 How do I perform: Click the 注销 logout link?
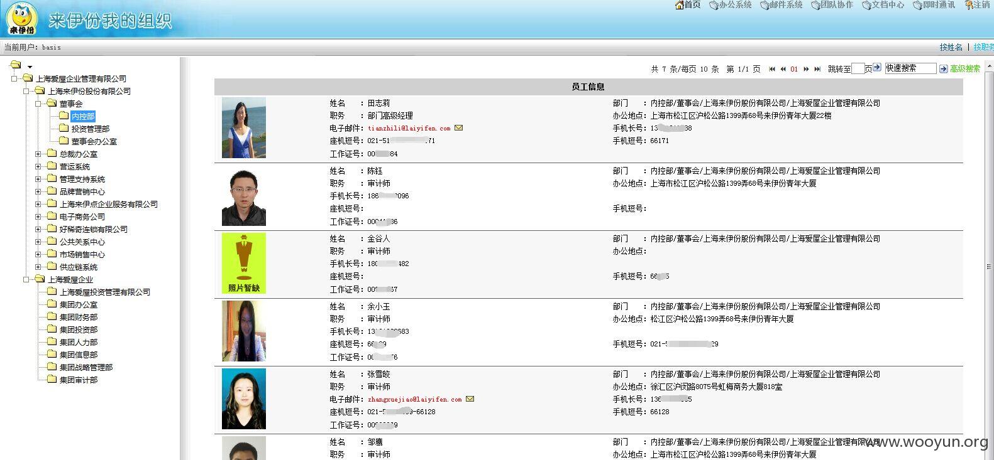pyautogui.click(x=978, y=5)
